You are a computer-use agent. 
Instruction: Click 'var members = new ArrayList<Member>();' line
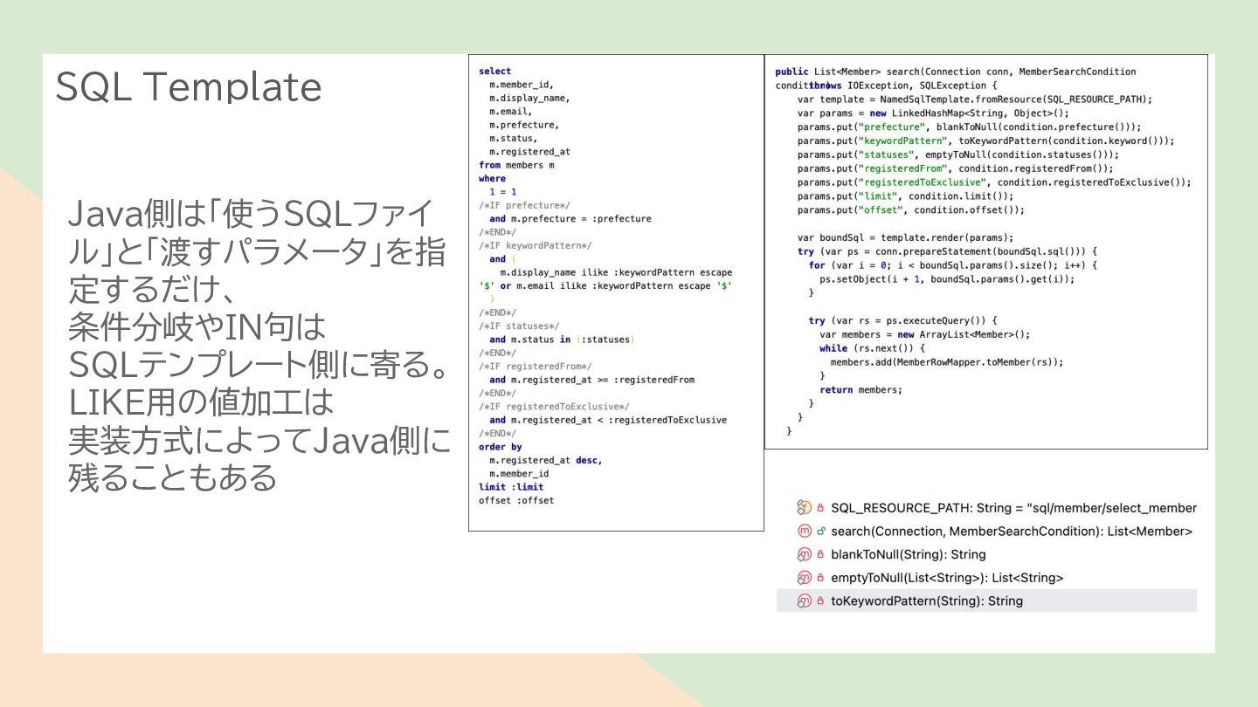pyautogui.click(x=925, y=334)
